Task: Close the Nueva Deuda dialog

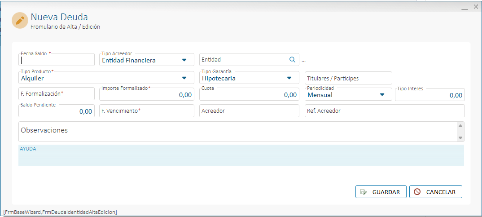Action: click(476, 7)
